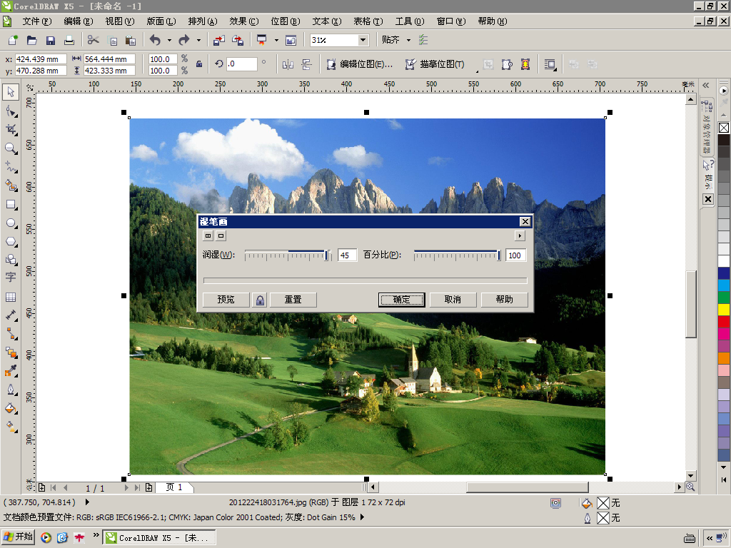The image size is (731, 548).
Task: Open the Snap to (贴齐) dropdown
Action: click(409, 40)
